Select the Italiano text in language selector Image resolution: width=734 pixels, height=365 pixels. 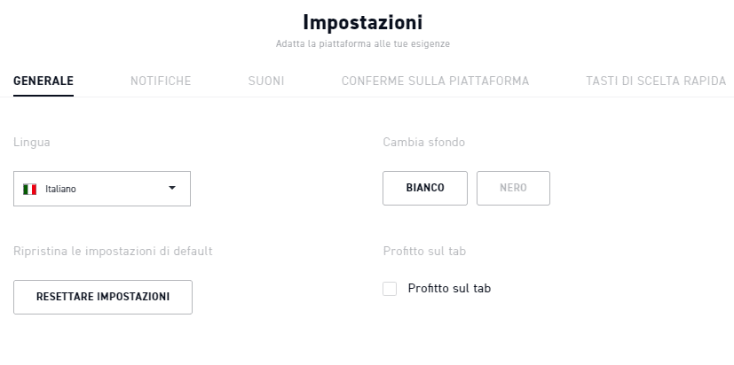point(60,190)
